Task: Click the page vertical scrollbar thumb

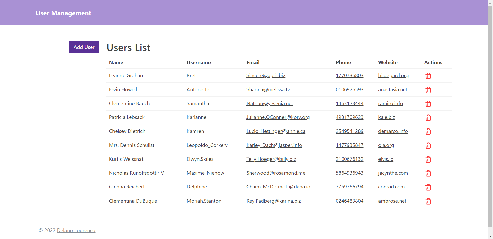Action: point(490,116)
